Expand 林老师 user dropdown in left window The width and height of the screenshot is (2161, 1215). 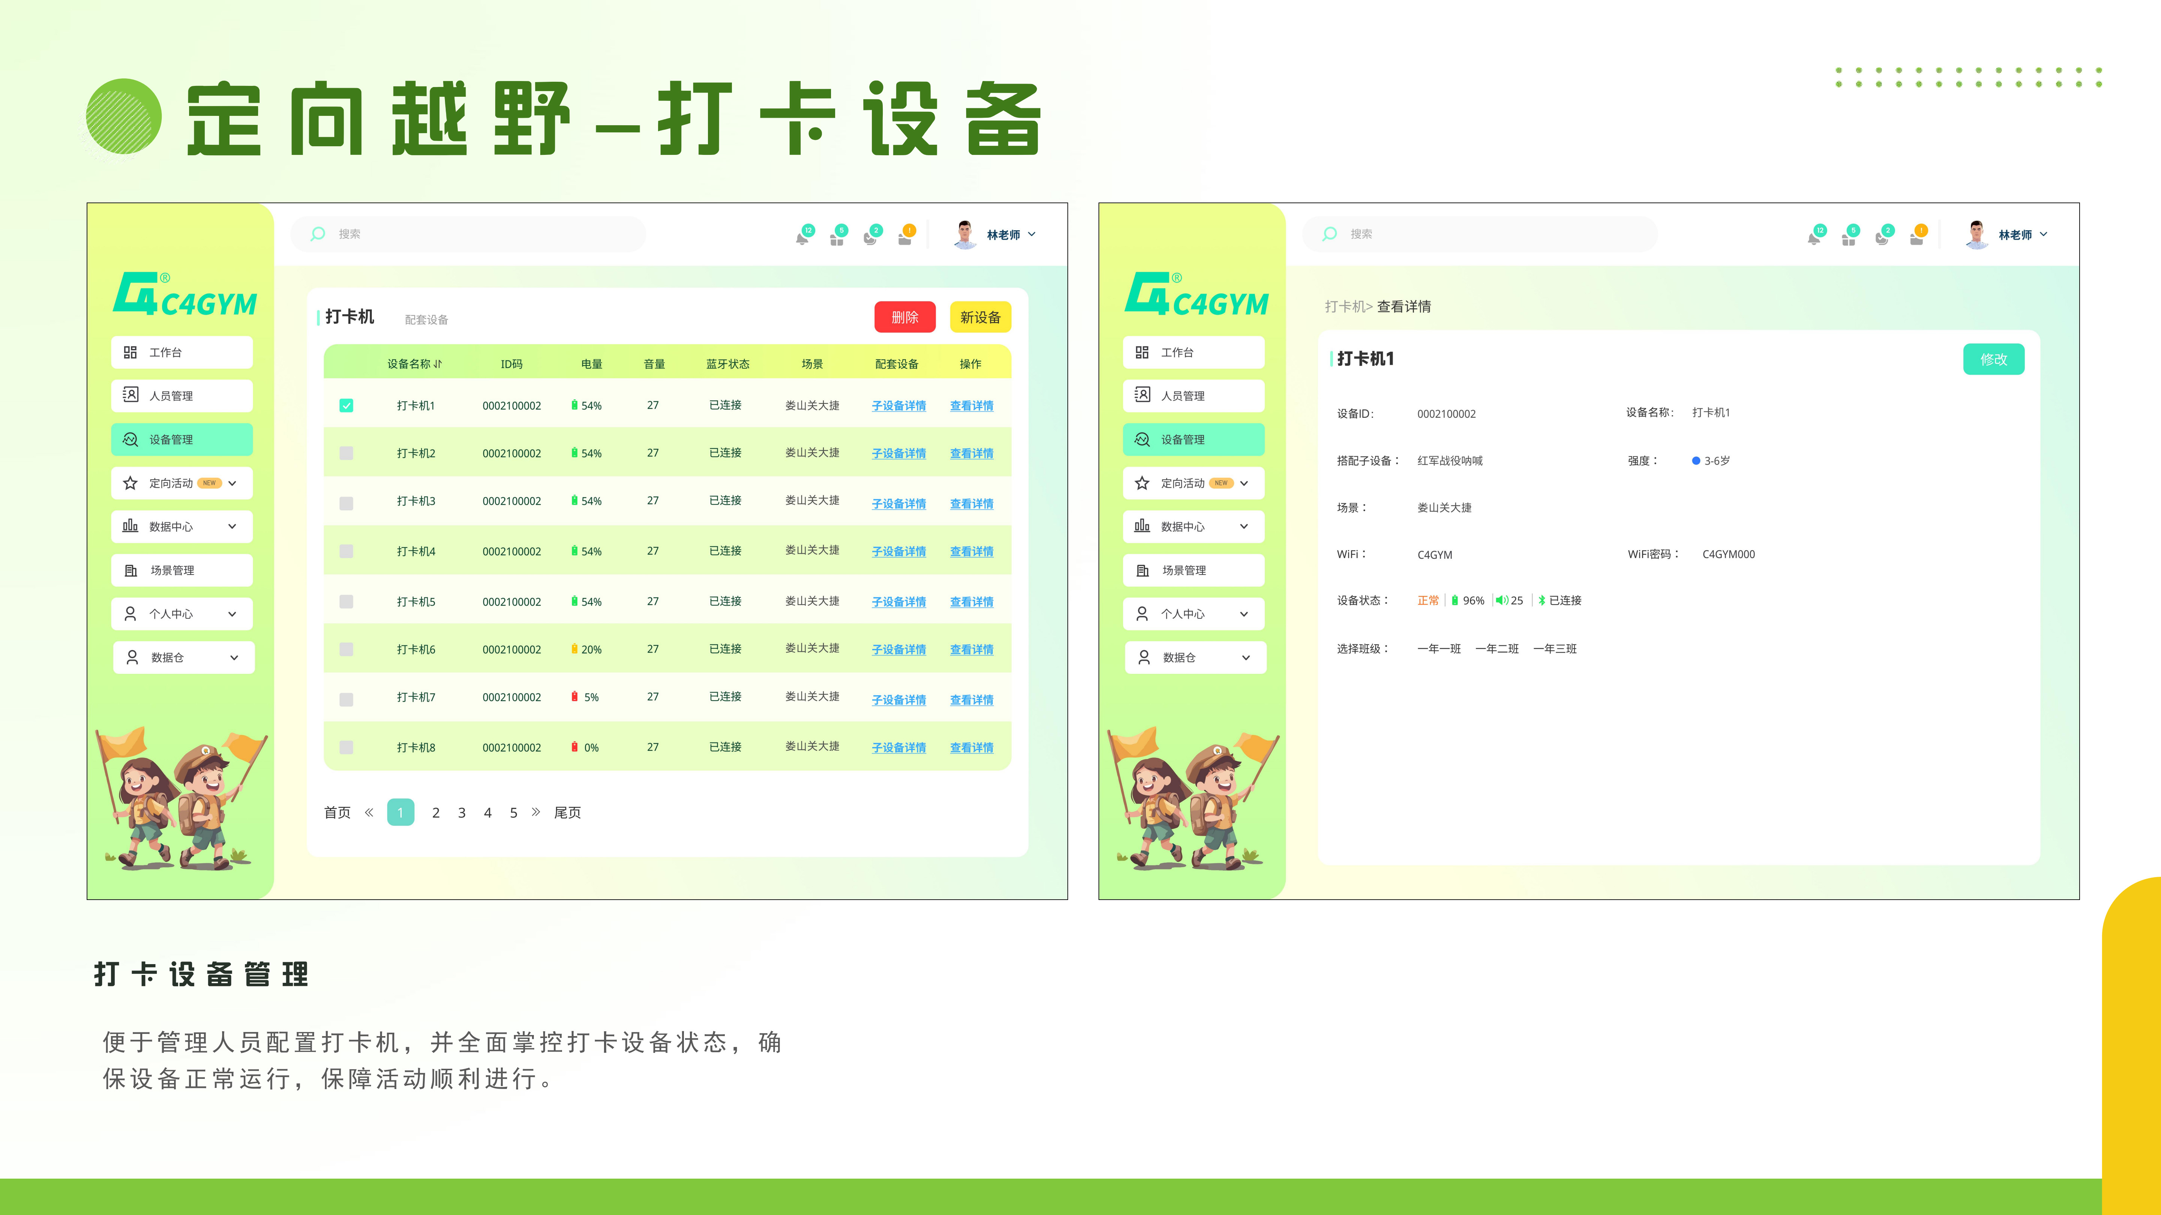1032,235
